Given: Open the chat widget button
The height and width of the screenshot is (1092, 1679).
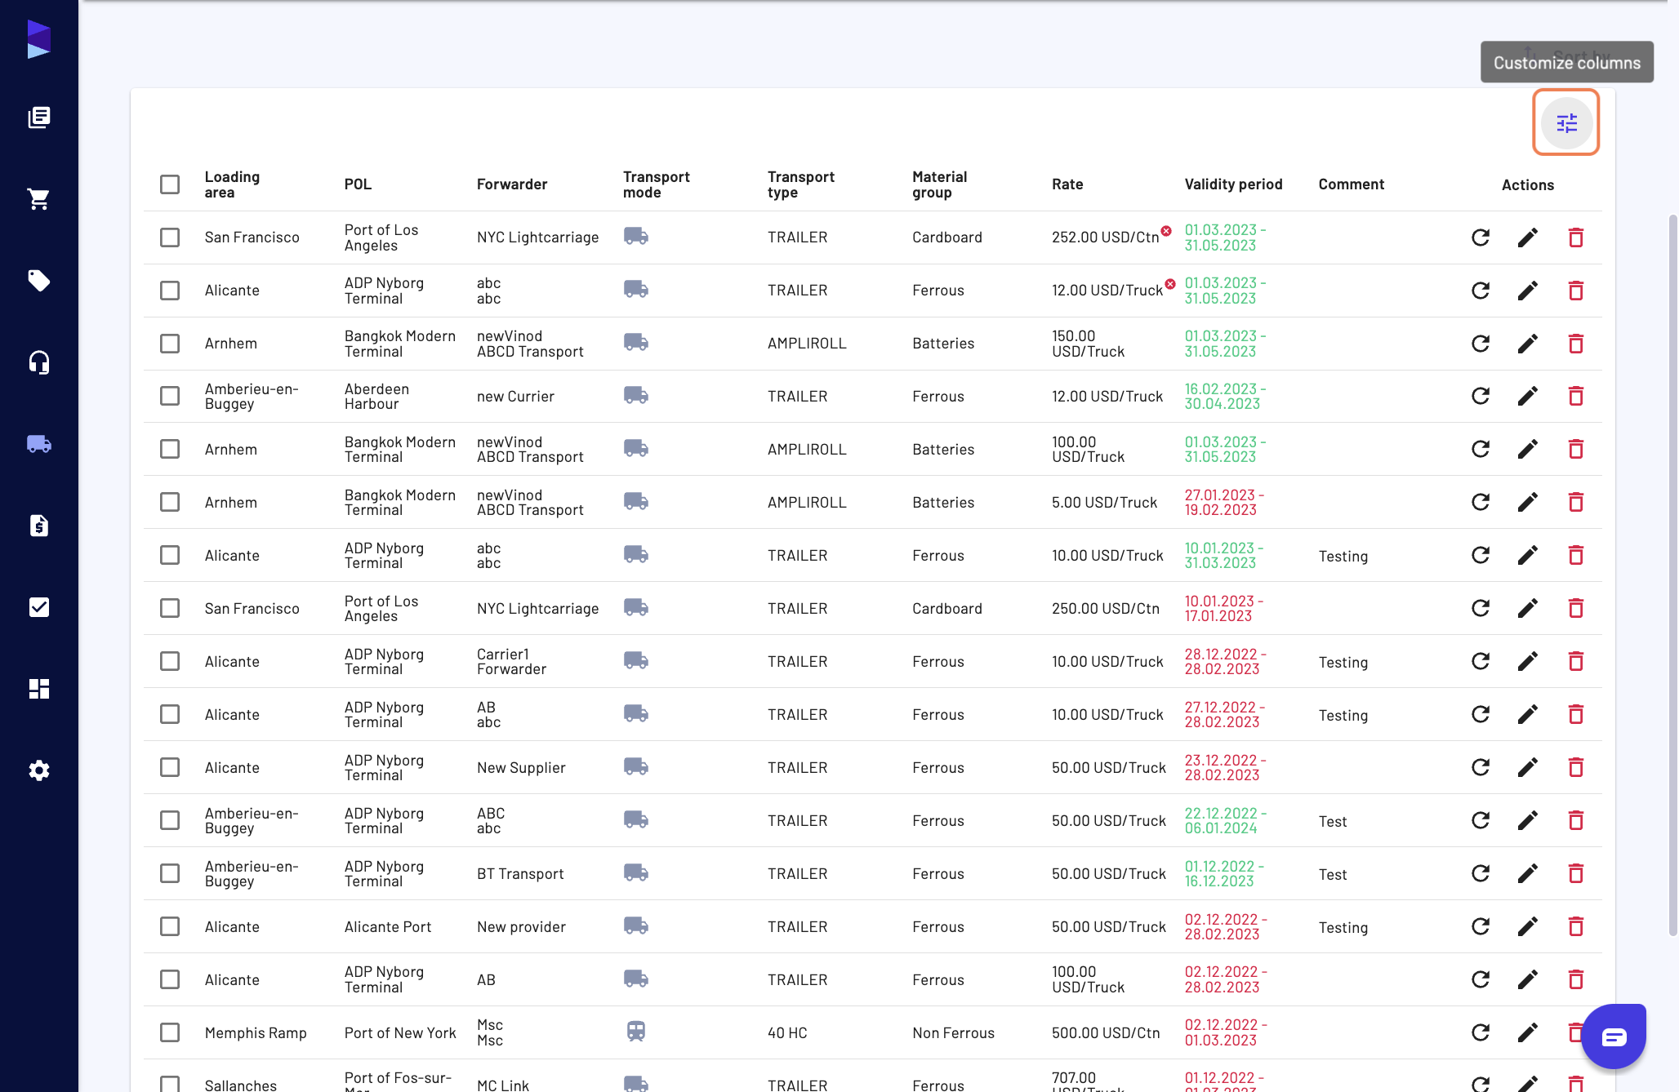Looking at the screenshot, I should (1614, 1037).
